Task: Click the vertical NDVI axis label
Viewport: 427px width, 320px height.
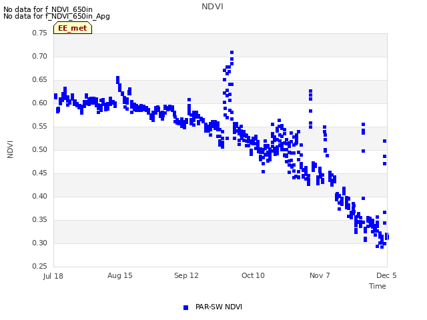Action: click(x=10, y=149)
